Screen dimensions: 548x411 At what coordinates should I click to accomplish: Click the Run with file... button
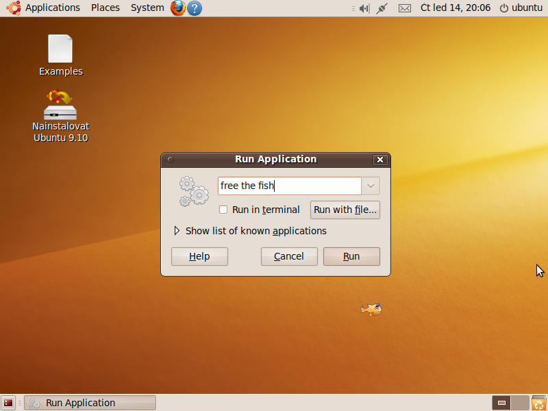345,210
